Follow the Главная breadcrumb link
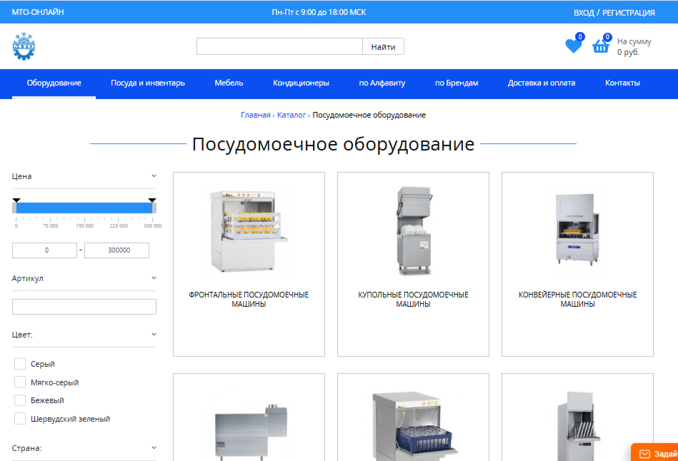This screenshot has height=461, width=678. click(255, 115)
